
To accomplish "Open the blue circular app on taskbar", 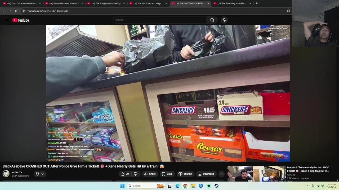I will 201,186.
